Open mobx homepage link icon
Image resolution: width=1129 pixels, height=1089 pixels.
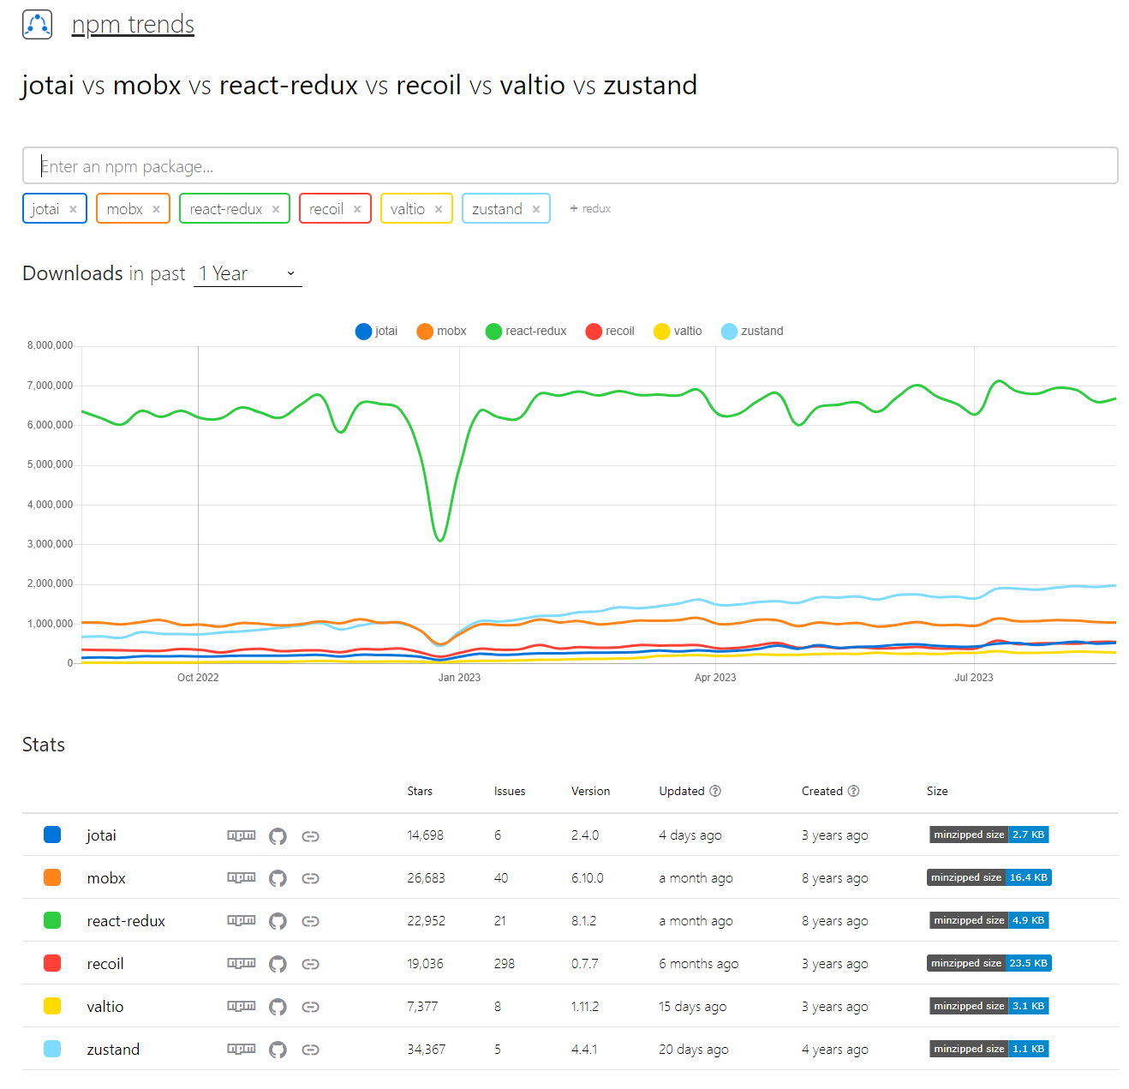[311, 879]
